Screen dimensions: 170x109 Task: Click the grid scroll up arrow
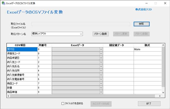(x=163, y=45)
